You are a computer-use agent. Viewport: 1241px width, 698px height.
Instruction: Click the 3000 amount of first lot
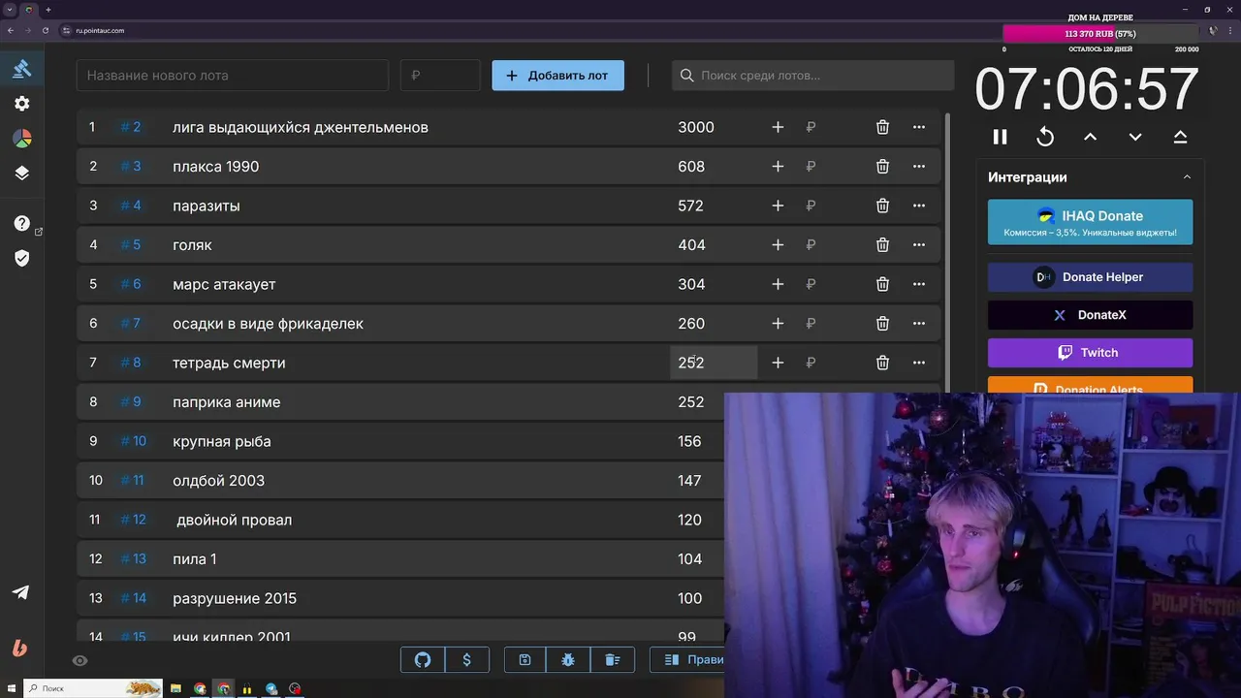(x=696, y=127)
